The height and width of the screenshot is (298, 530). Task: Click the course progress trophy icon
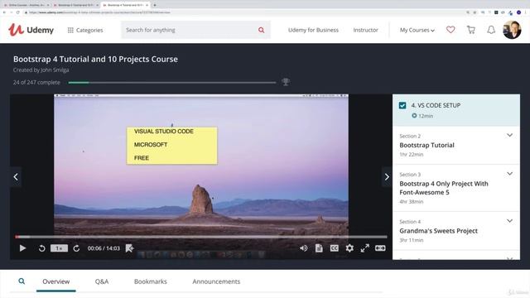pos(286,82)
